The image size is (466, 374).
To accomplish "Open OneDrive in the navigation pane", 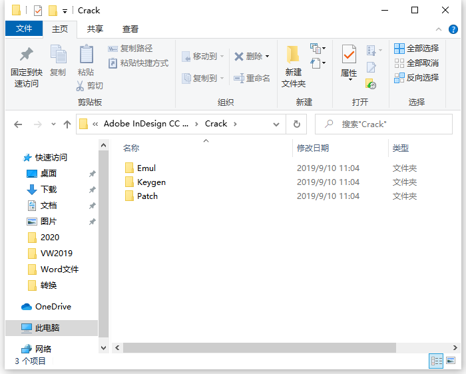I will 46,307.
